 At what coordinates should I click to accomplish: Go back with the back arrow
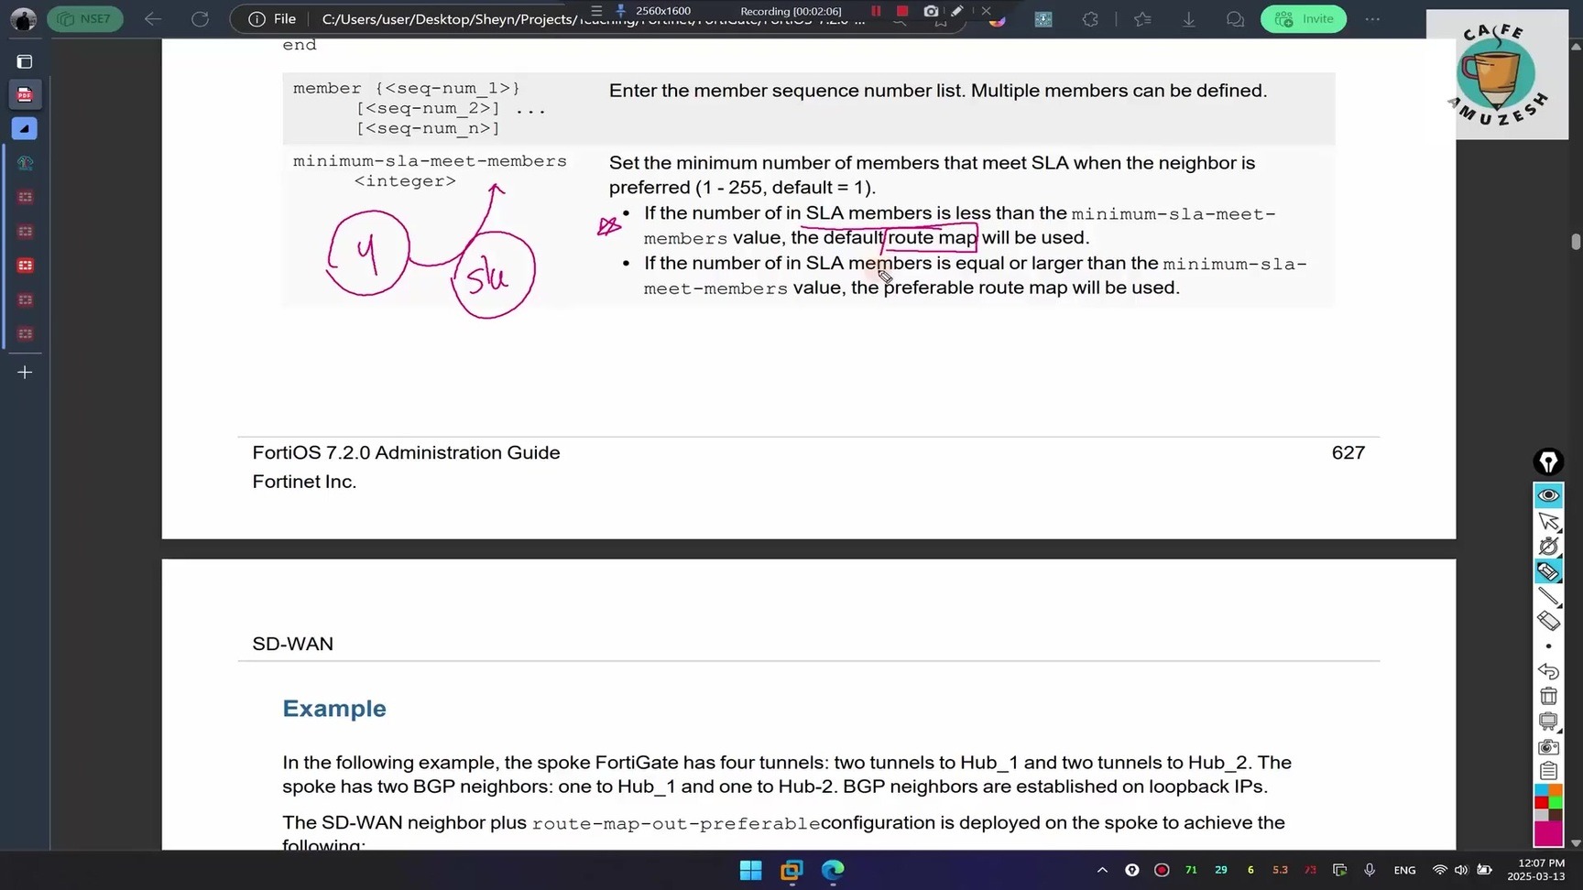(153, 18)
